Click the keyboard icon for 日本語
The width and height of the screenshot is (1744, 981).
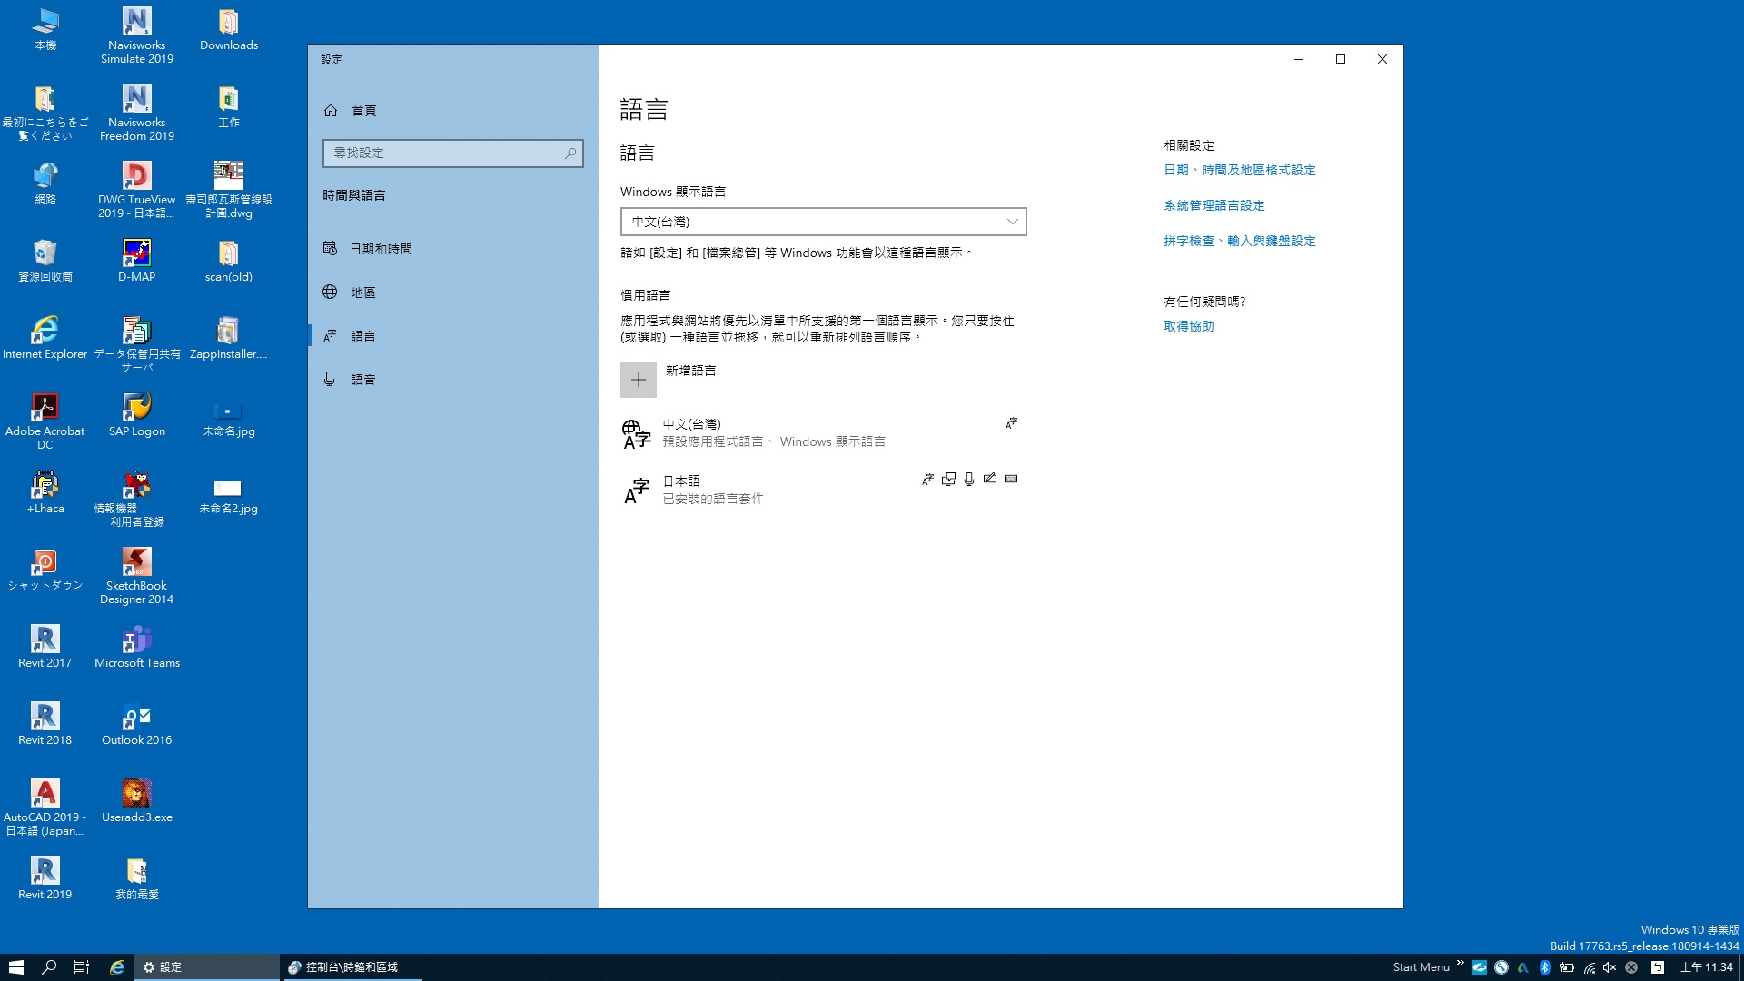pyautogui.click(x=1011, y=479)
